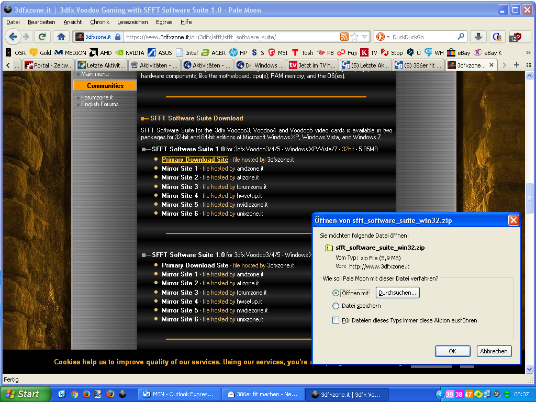Open the Ansicht menu
The width and height of the screenshot is (536, 402).
click(72, 22)
